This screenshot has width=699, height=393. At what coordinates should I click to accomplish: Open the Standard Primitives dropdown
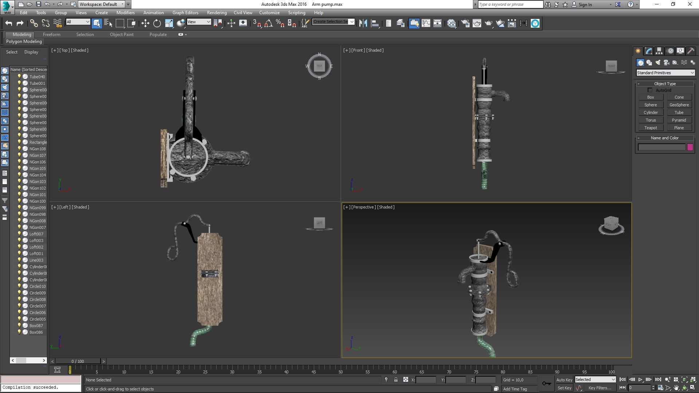pos(665,73)
